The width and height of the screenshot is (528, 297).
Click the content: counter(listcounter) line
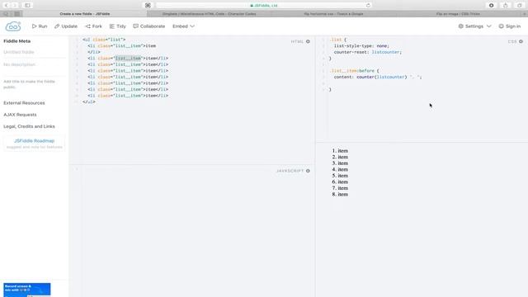pos(378,77)
